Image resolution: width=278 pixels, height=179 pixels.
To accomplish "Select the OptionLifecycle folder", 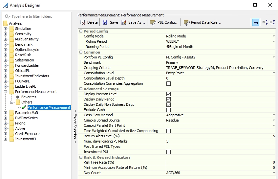I will [27, 50].
